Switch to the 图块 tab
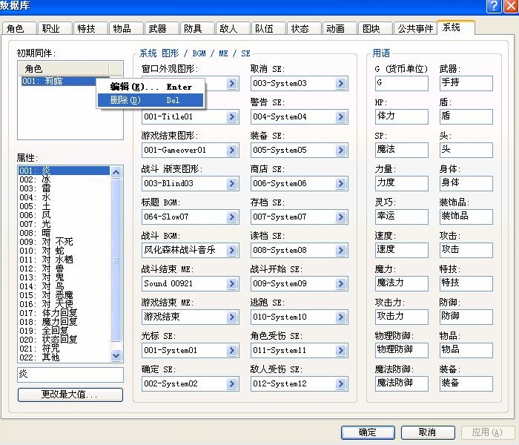 coord(375,28)
